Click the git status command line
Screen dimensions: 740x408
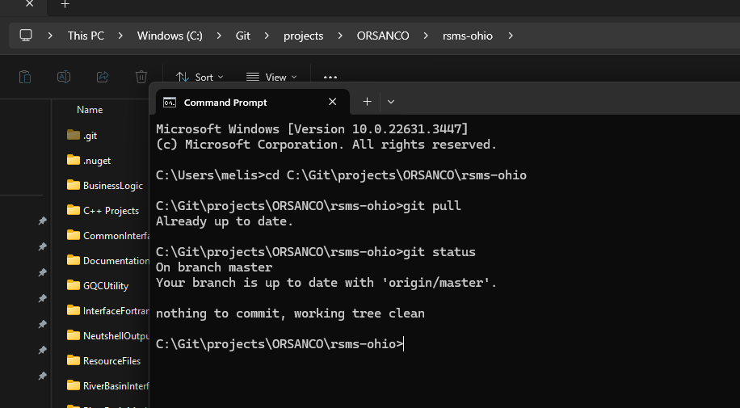(x=316, y=252)
